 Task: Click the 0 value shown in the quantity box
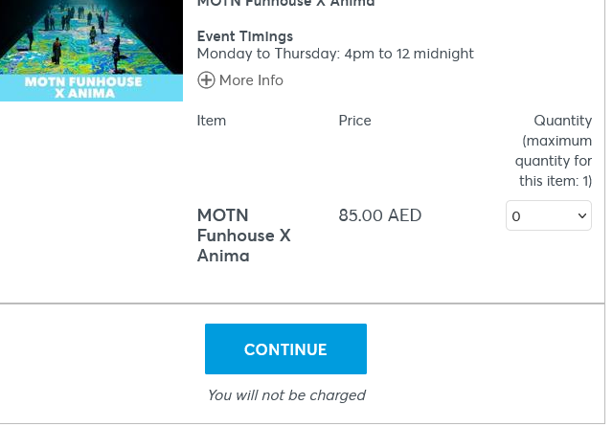516,216
